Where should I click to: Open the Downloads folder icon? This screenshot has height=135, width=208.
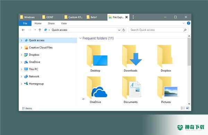(x=132, y=56)
